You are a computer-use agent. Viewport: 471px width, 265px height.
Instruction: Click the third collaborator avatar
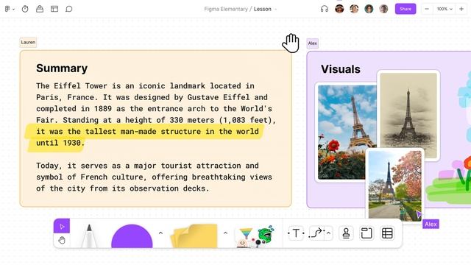tap(369, 9)
